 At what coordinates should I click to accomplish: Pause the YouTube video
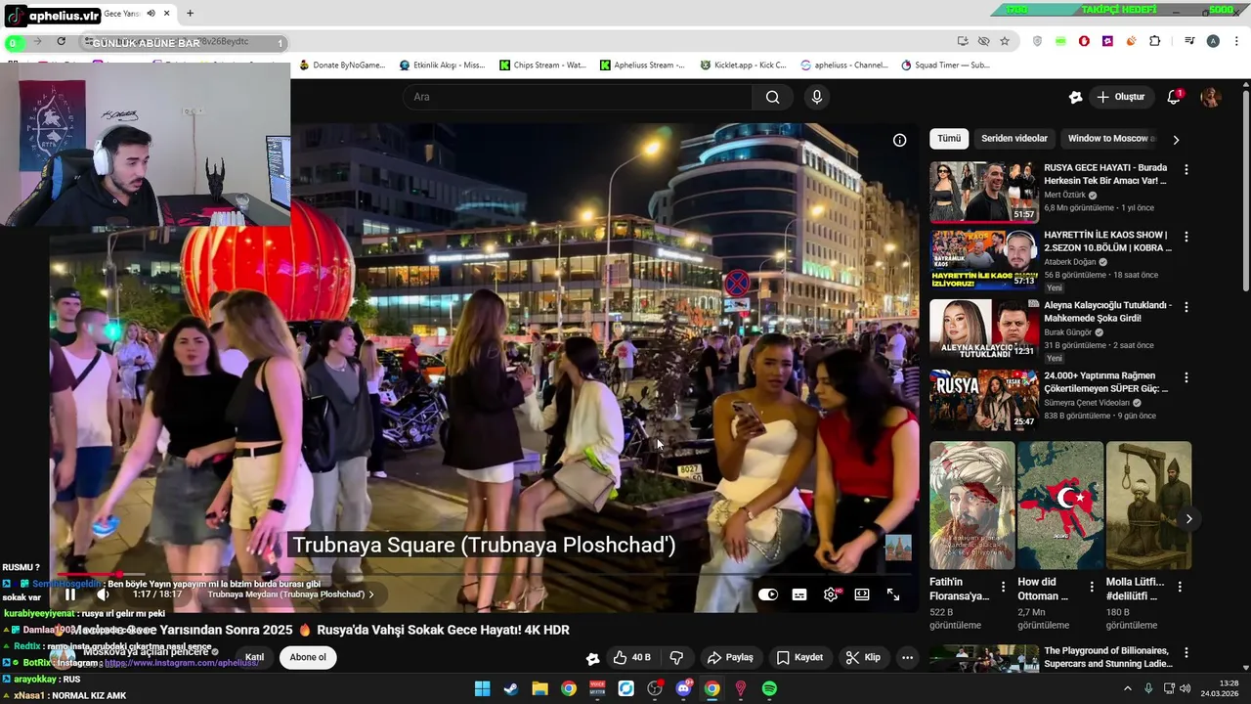[69, 594]
